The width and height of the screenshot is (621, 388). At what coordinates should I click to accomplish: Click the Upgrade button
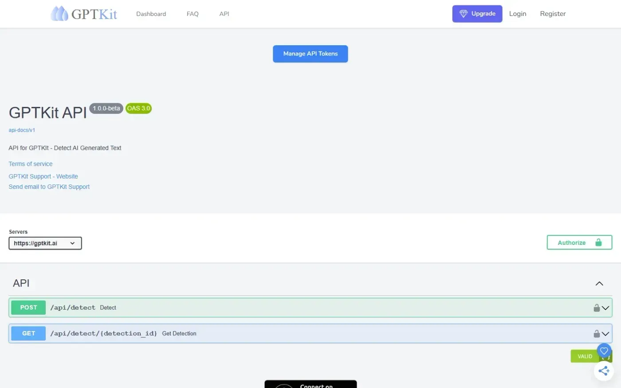pos(477,14)
